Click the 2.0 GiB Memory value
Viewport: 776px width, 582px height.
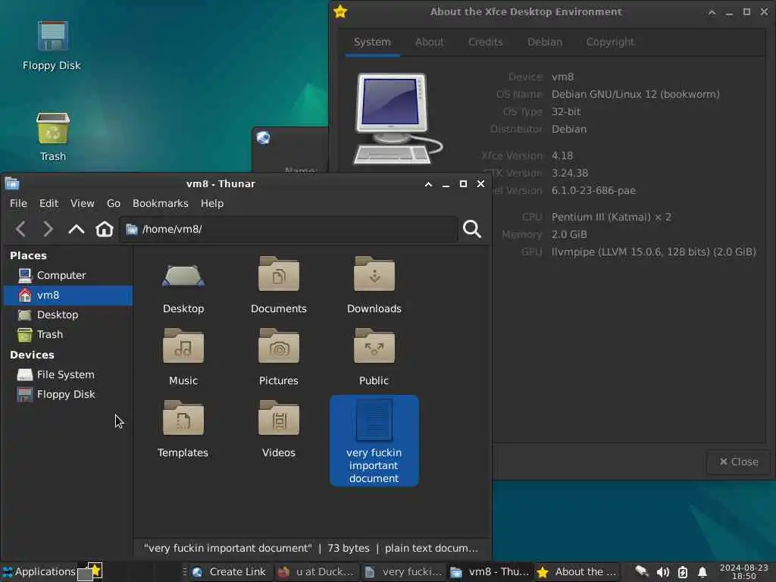(x=569, y=235)
